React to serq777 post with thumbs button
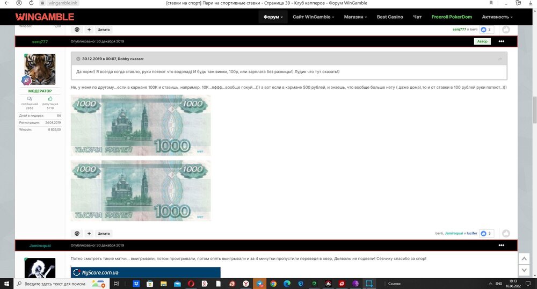The image size is (537, 289). coord(506,234)
